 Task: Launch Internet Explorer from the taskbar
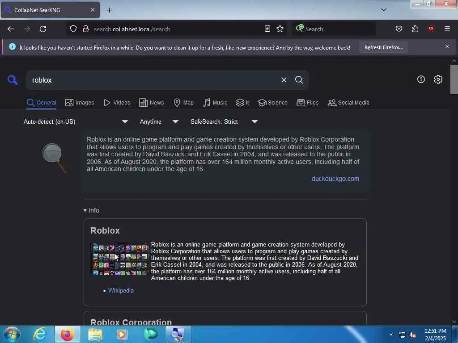click(40, 334)
